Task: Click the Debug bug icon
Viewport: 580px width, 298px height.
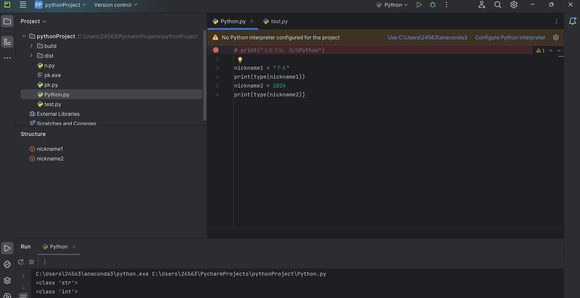Action: click(433, 5)
